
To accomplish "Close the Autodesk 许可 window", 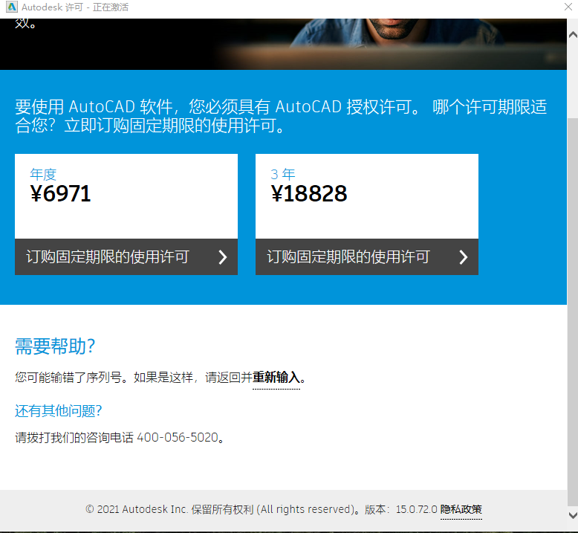I will tap(566, 7).
